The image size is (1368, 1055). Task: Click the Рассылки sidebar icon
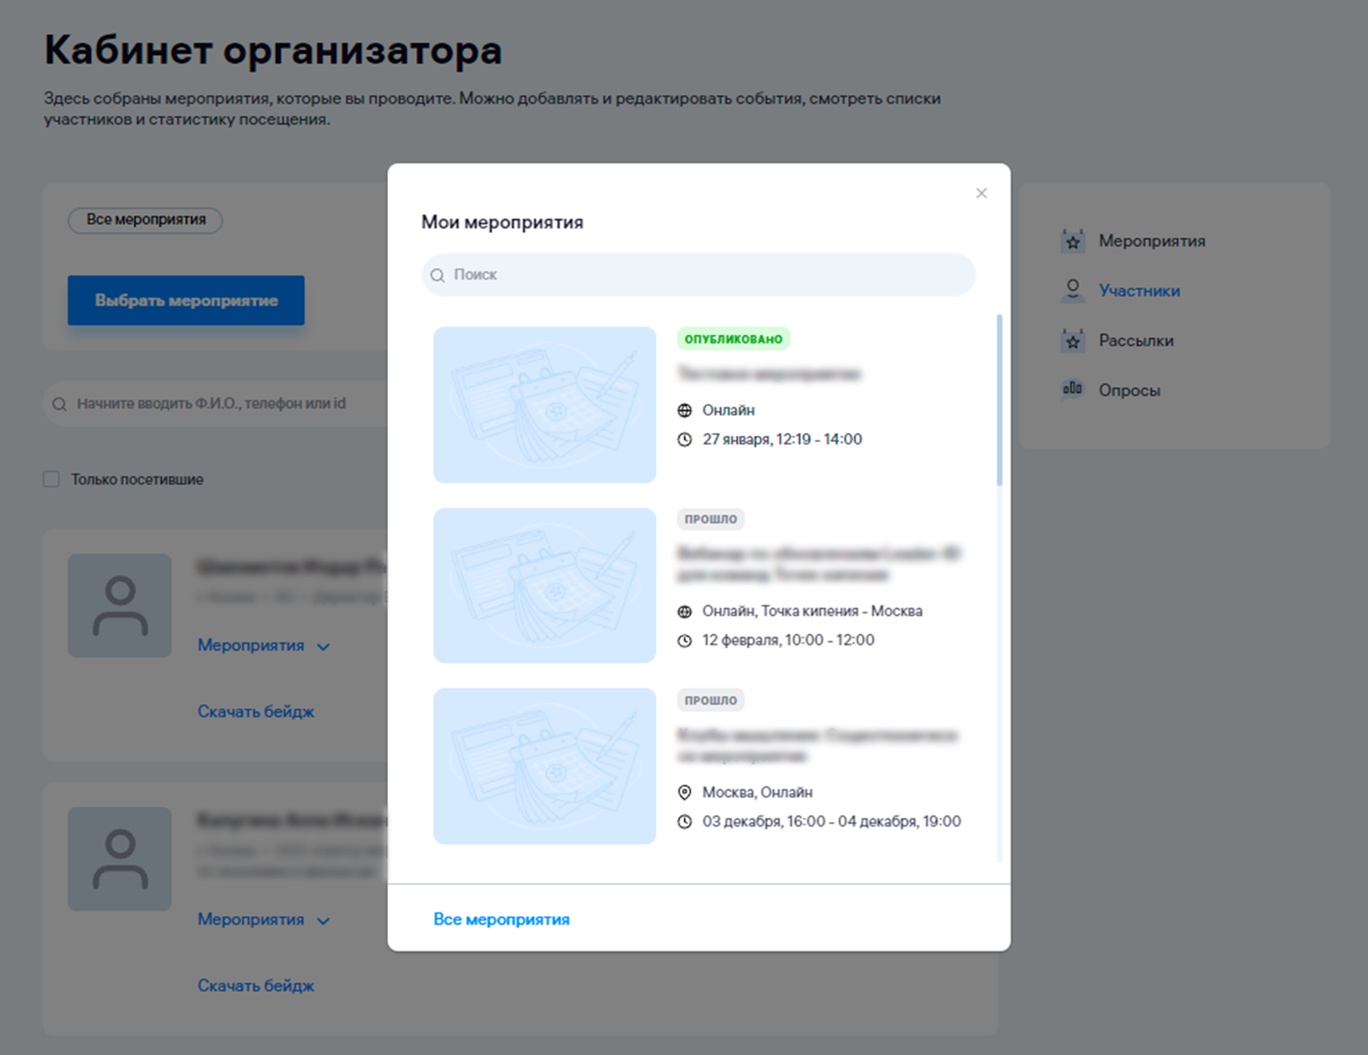tap(1073, 341)
